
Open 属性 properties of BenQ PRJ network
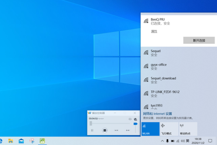click(x=154, y=31)
